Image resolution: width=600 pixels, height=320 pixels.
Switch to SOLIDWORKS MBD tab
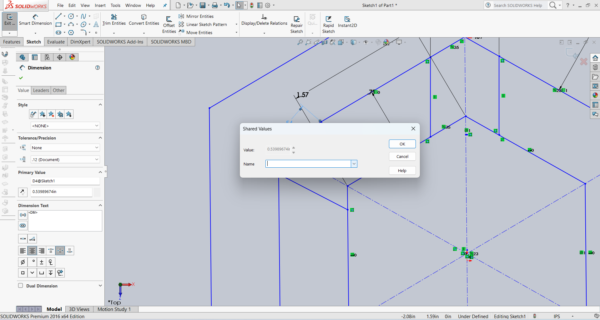[x=171, y=42]
